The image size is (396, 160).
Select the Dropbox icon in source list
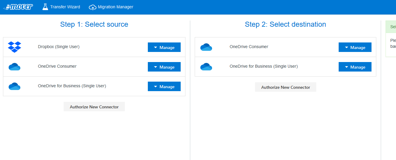(15, 47)
